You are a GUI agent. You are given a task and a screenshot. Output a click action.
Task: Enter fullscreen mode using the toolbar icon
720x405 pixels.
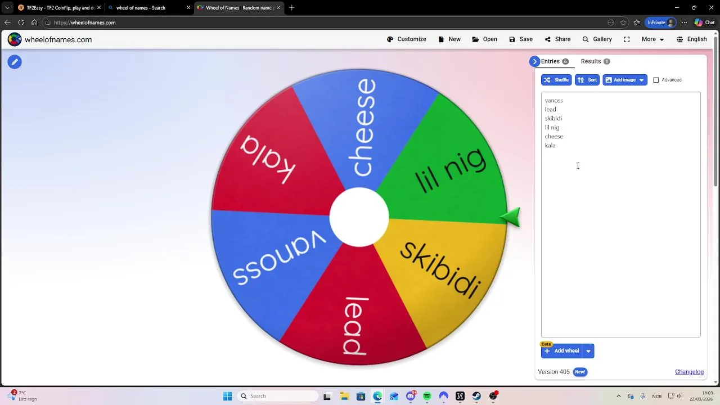(x=627, y=39)
